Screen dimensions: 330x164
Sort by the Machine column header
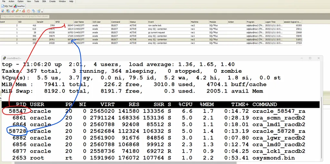199,22
